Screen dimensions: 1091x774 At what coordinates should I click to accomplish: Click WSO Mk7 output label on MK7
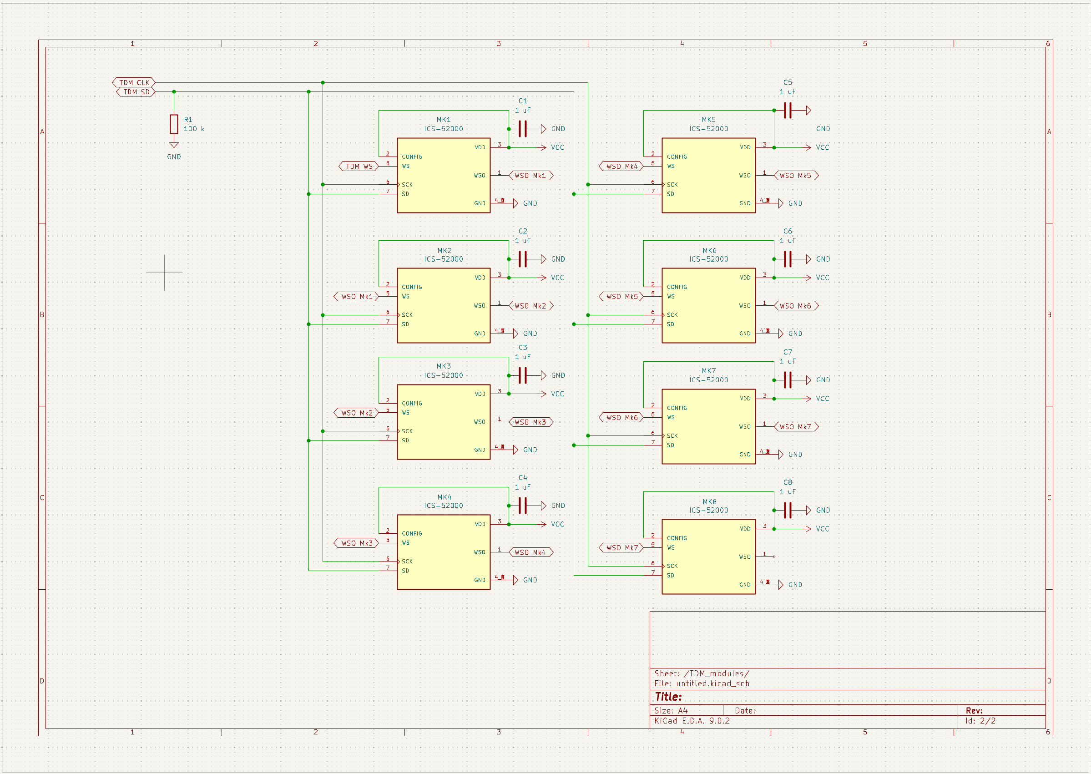tap(796, 426)
